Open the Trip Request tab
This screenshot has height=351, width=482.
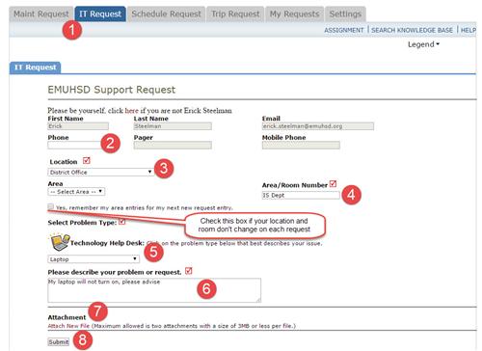pos(235,14)
